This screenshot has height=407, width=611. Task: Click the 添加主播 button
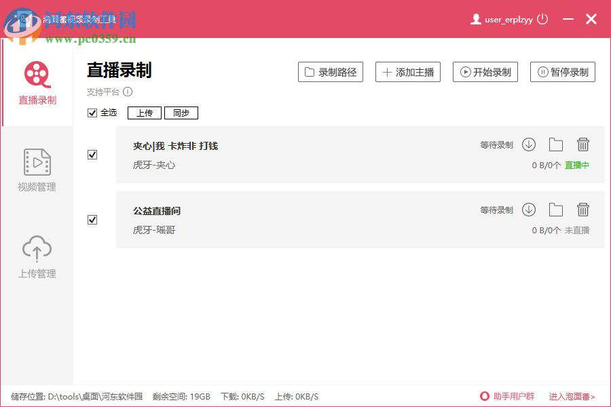408,72
